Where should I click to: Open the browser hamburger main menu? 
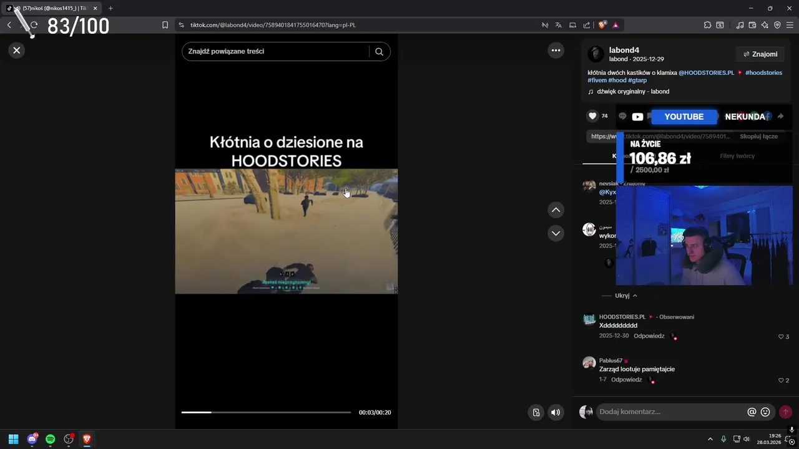click(790, 25)
